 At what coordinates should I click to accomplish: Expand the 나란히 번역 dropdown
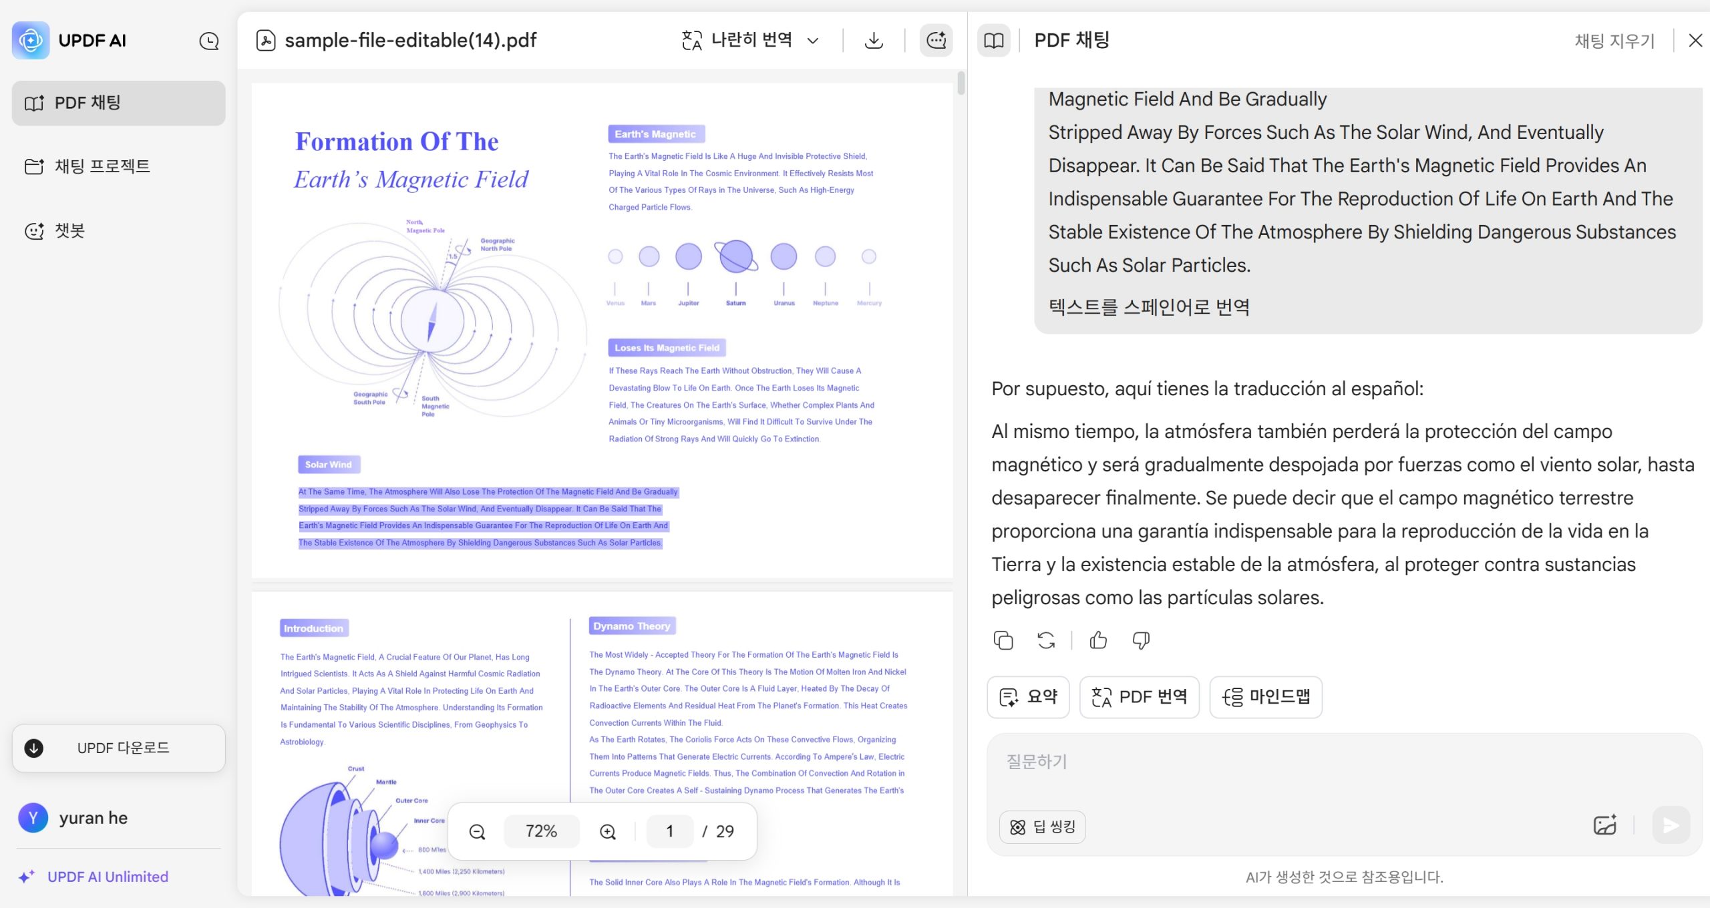(813, 41)
